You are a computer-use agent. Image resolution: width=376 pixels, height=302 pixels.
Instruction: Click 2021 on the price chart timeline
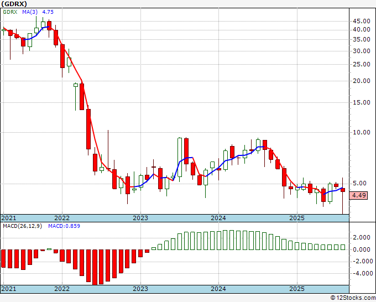pyautogui.click(x=9, y=218)
